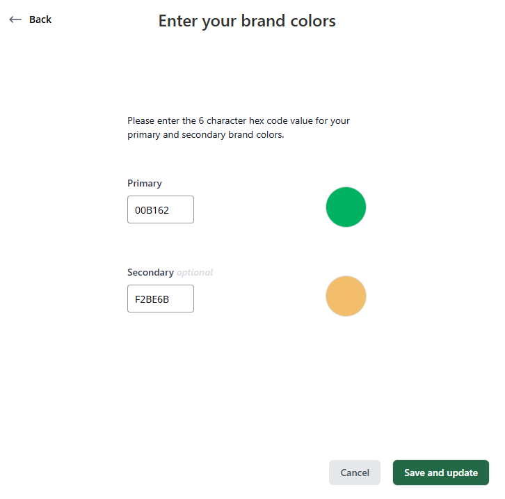Click the word "your" in the page heading

click(220, 21)
